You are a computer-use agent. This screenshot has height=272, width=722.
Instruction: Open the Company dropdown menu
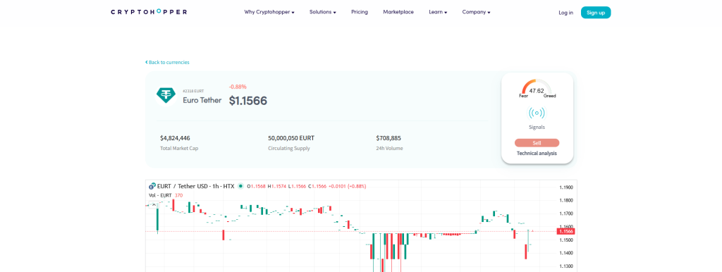[x=476, y=13]
